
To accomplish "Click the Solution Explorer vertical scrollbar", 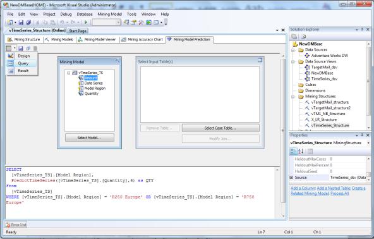I will 368,86.
